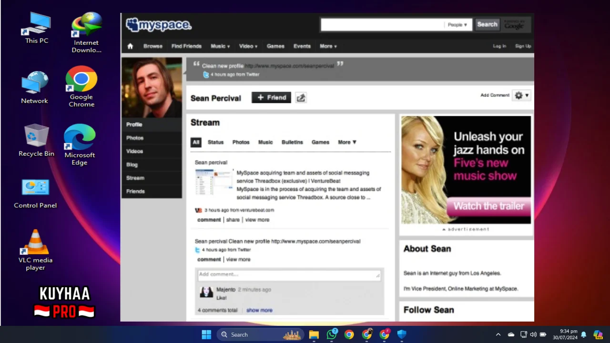Click the OneDrive cloud tray icon
Viewport: 610px width, 343px height.
coord(511,334)
